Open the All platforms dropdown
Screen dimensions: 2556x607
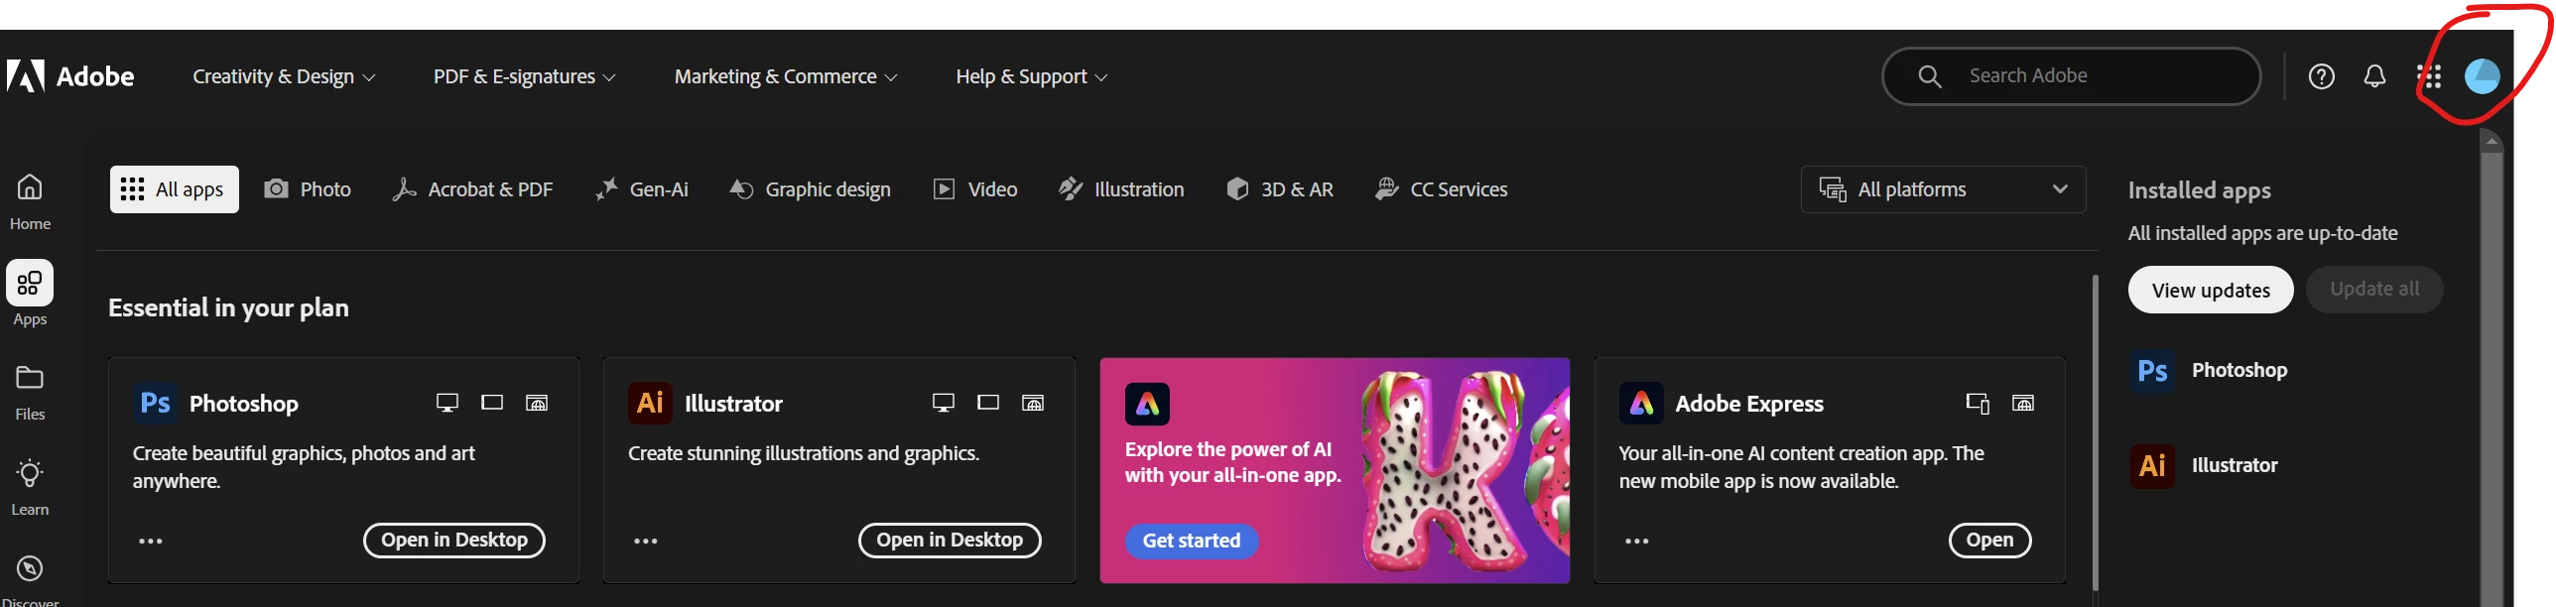coord(1943,189)
